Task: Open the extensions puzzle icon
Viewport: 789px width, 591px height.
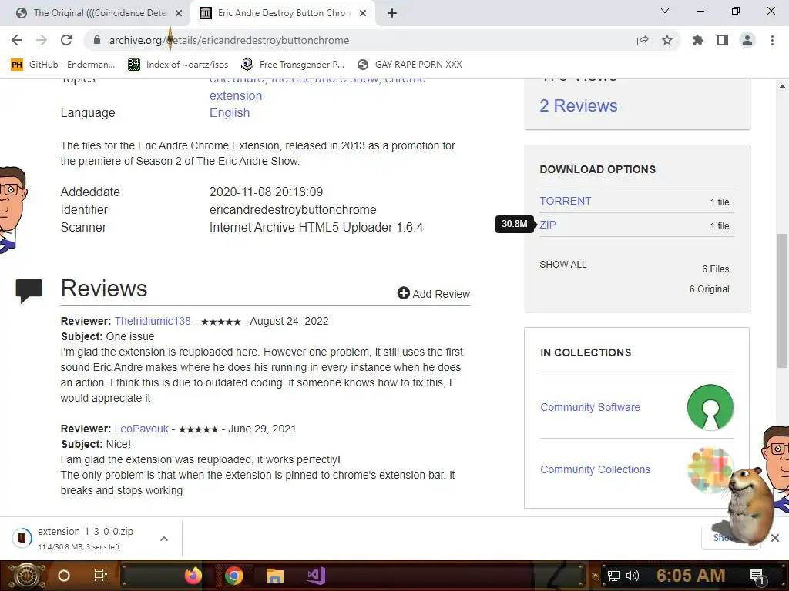Action: (698, 40)
